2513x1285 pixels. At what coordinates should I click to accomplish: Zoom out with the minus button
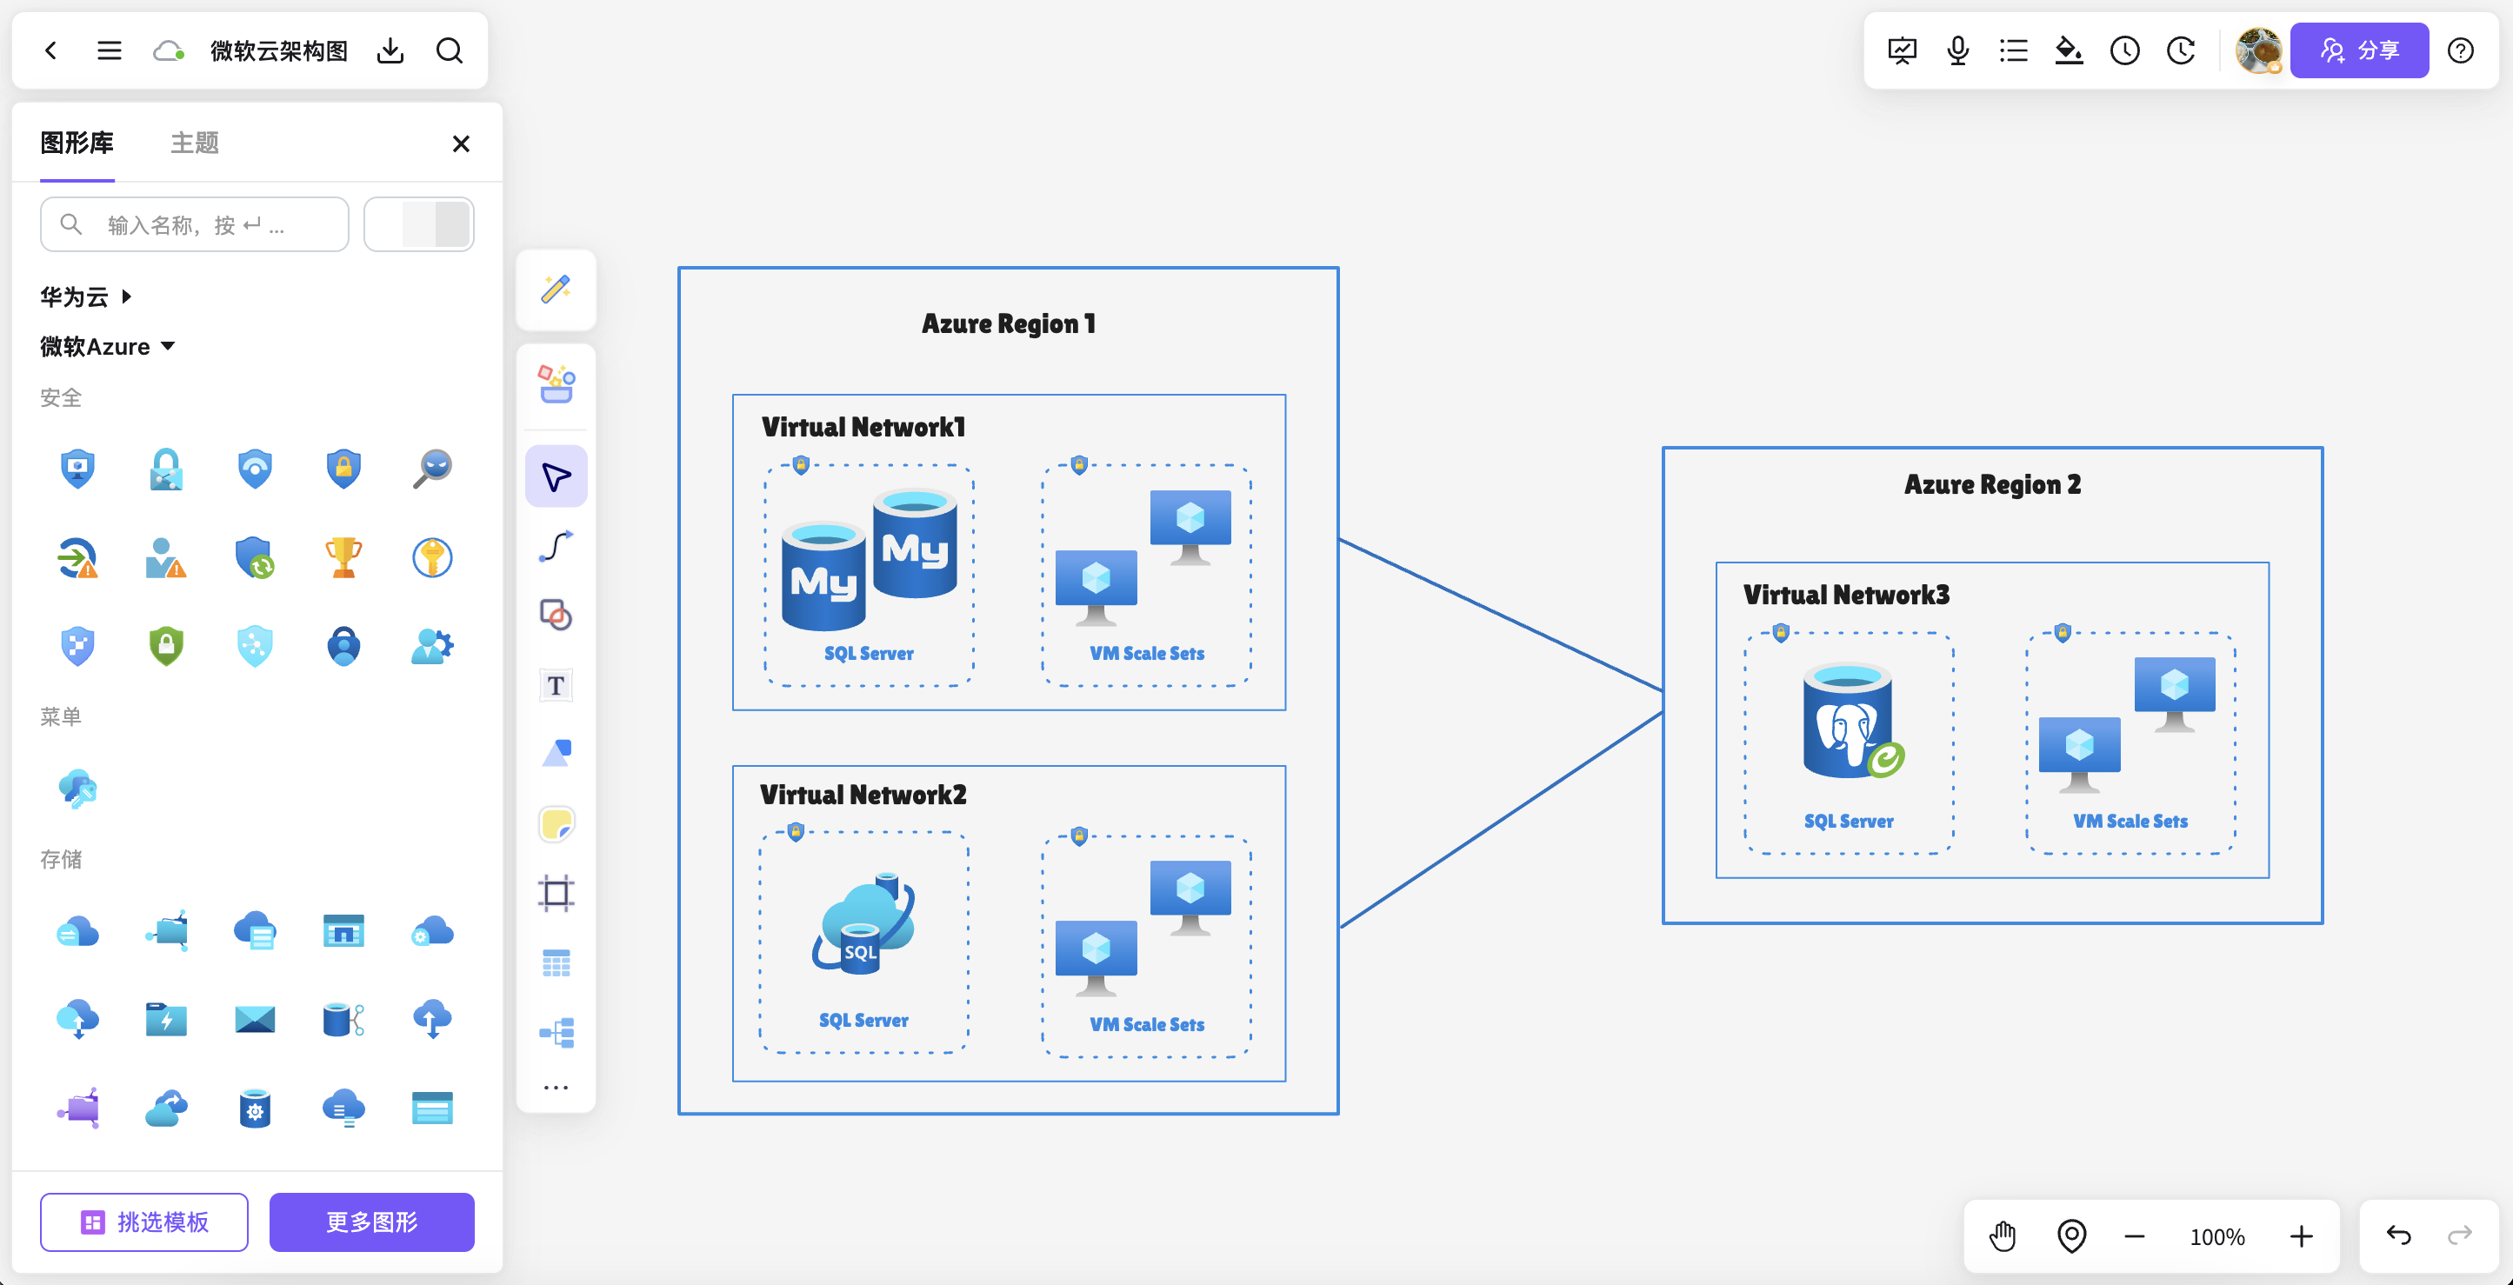click(x=2135, y=1236)
